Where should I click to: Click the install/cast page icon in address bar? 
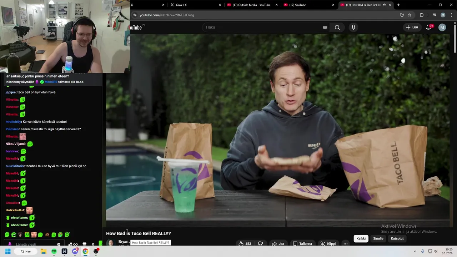[402, 15]
